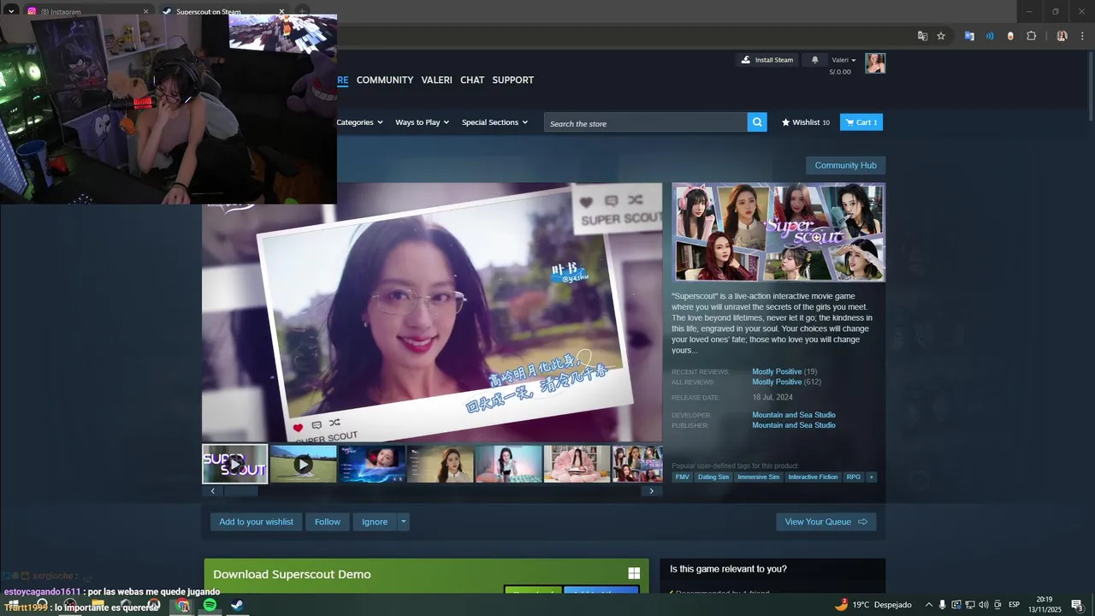Image resolution: width=1095 pixels, height=616 pixels.
Task: Click the store search magnifier button
Action: pos(757,122)
